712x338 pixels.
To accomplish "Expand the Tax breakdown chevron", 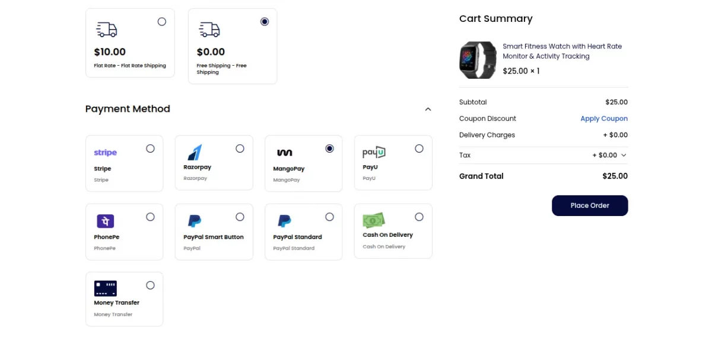I will [624, 155].
